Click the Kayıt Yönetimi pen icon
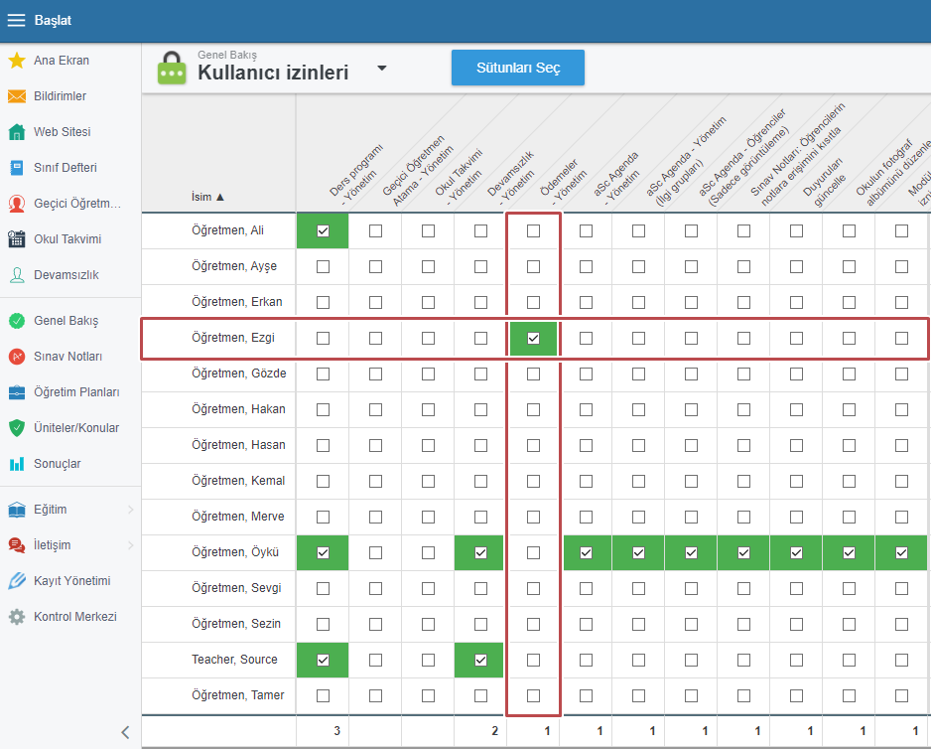 17,581
